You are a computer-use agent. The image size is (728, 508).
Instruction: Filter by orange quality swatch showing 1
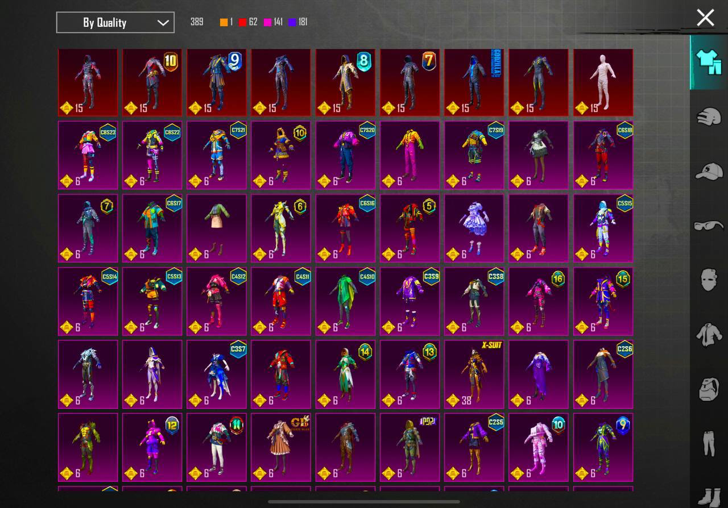click(226, 22)
